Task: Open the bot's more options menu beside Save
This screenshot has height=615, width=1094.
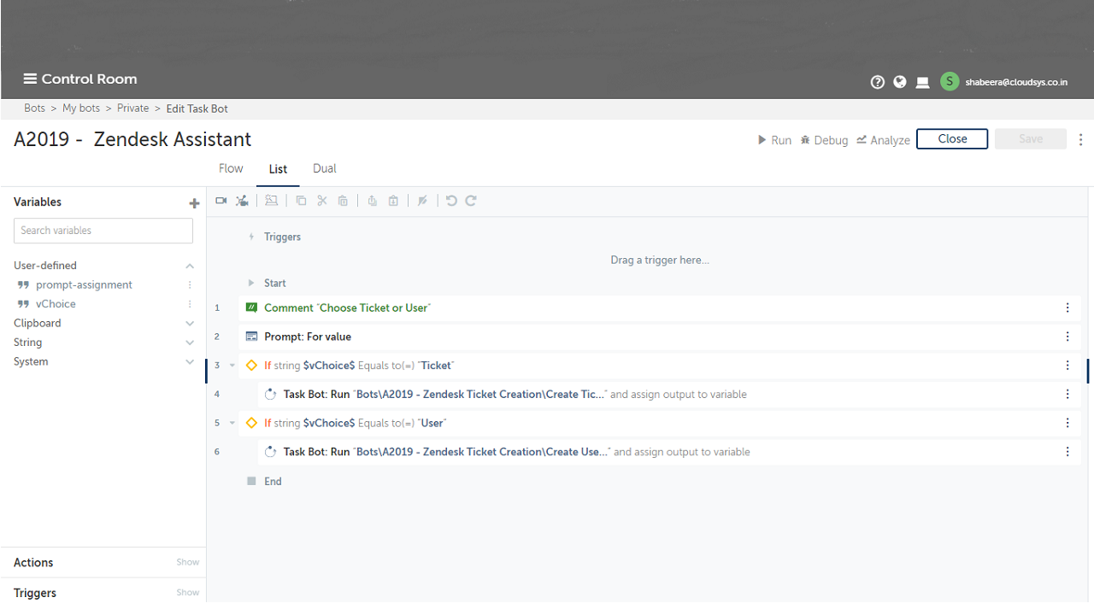Action: [x=1081, y=139]
